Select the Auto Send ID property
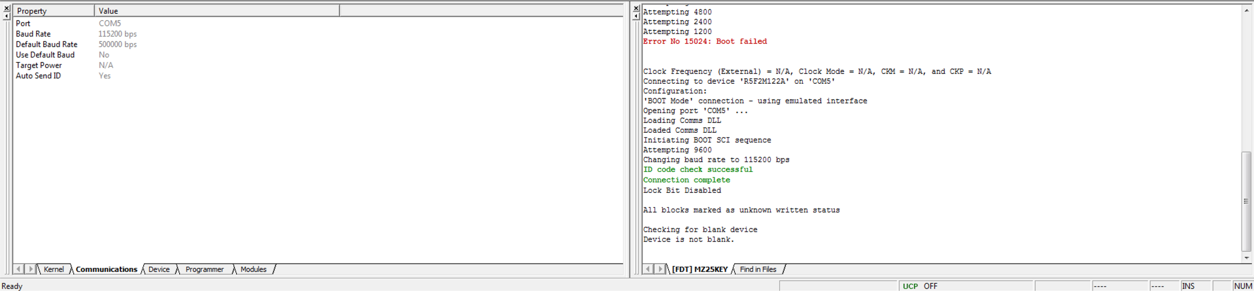The image size is (1254, 291). coord(317,76)
